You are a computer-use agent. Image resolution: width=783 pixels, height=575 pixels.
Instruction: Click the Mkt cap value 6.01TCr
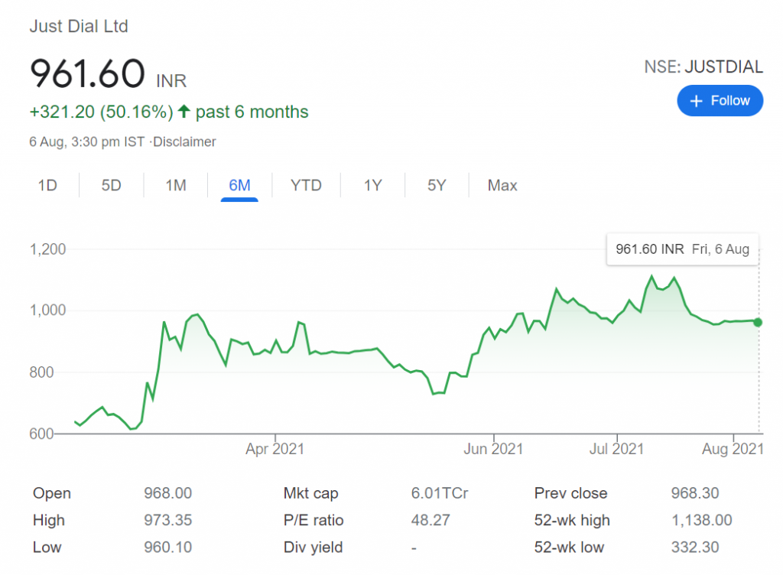440,493
